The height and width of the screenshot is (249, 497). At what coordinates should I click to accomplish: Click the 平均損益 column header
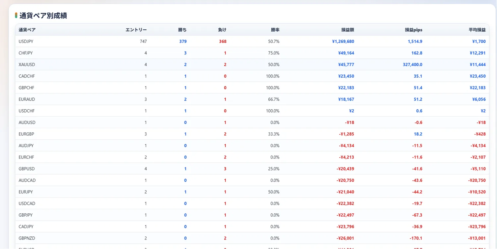[x=477, y=30]
